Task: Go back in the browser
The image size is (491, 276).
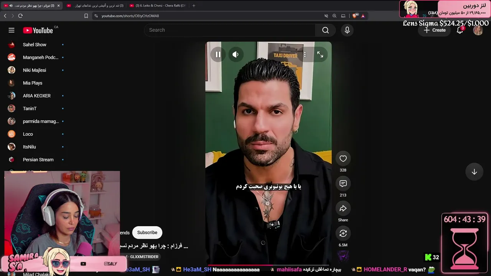Action: point(5,16)
